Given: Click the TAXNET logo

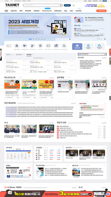Looking at the screenshot, I should pyautogui.click(x=12, y=5).
